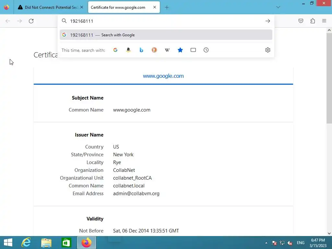Click the Country value US
Image resolution: width=332 pixels, height=249 pixels.
click(116, 147)
